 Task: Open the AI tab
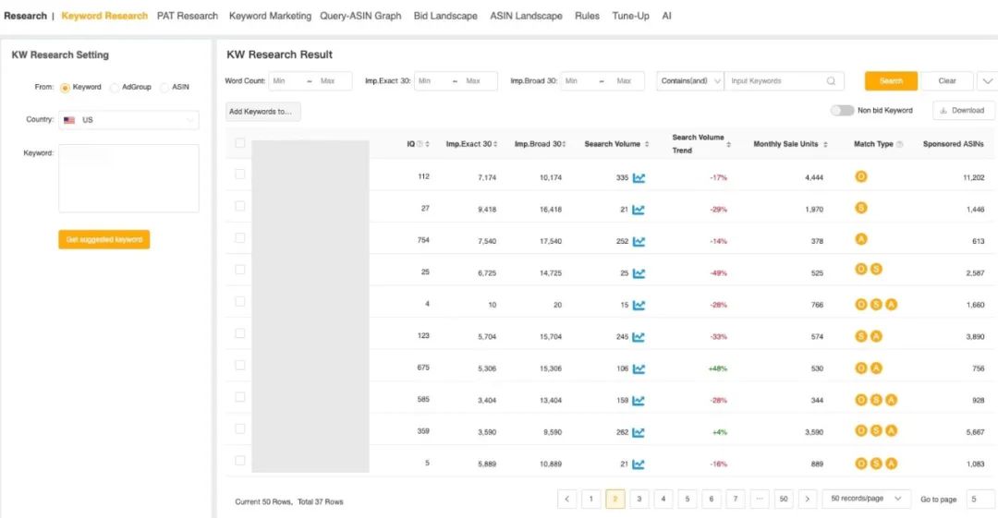tap(666, 16)
